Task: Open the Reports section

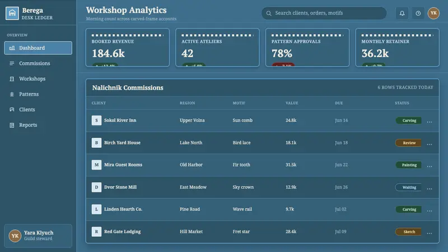Action: pos(38,125)
